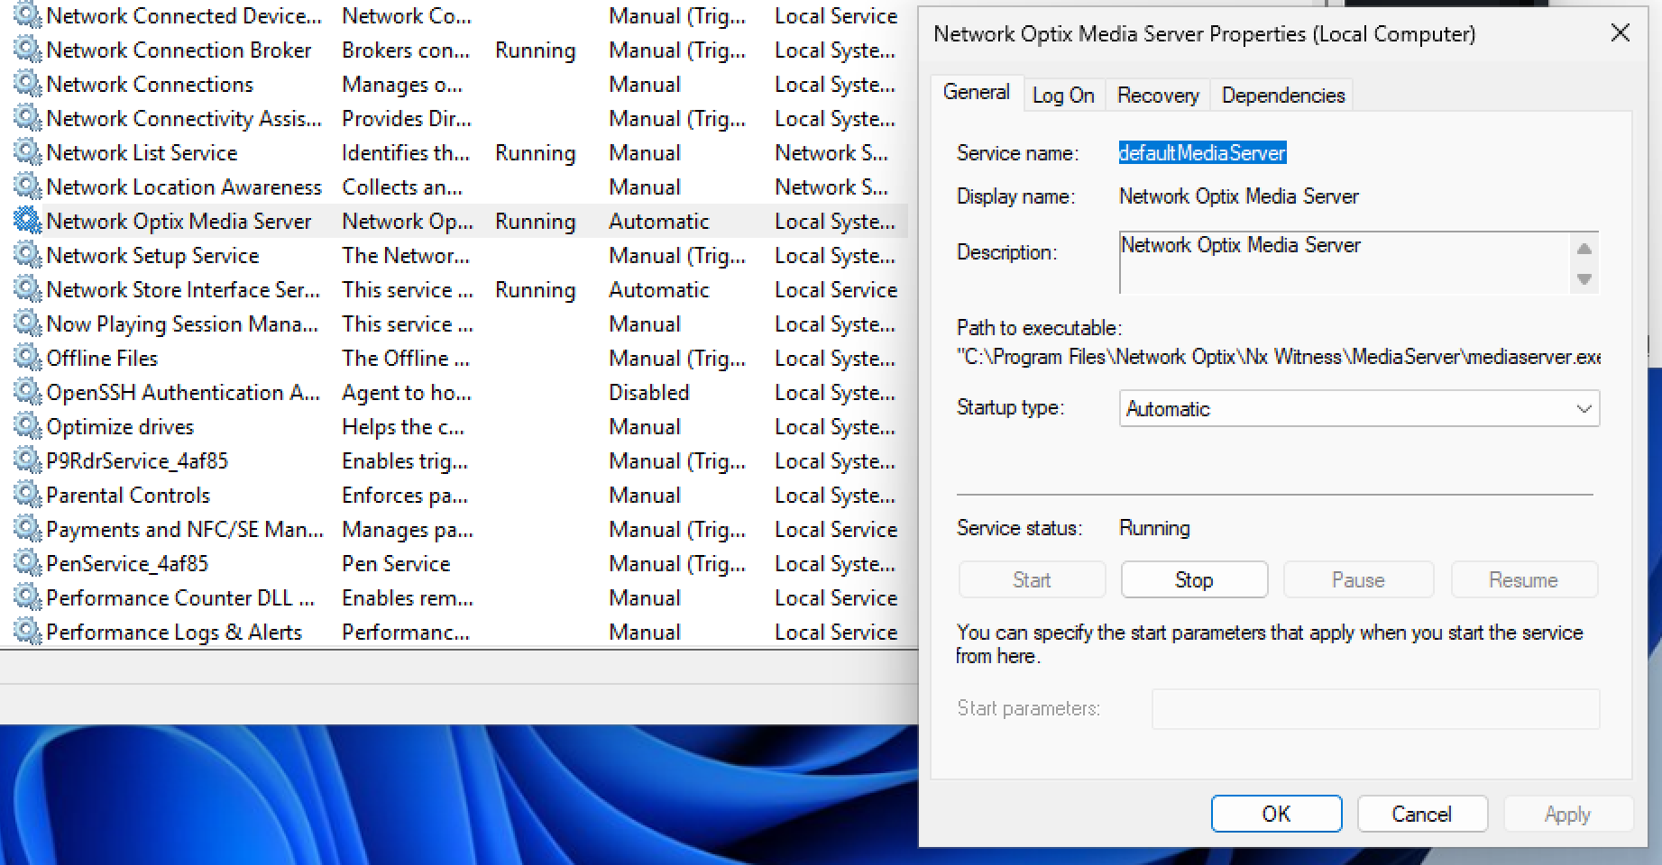
Task: Click gear icon beside Performance Logs & Alerts
Action: click(x=28, y=632)
